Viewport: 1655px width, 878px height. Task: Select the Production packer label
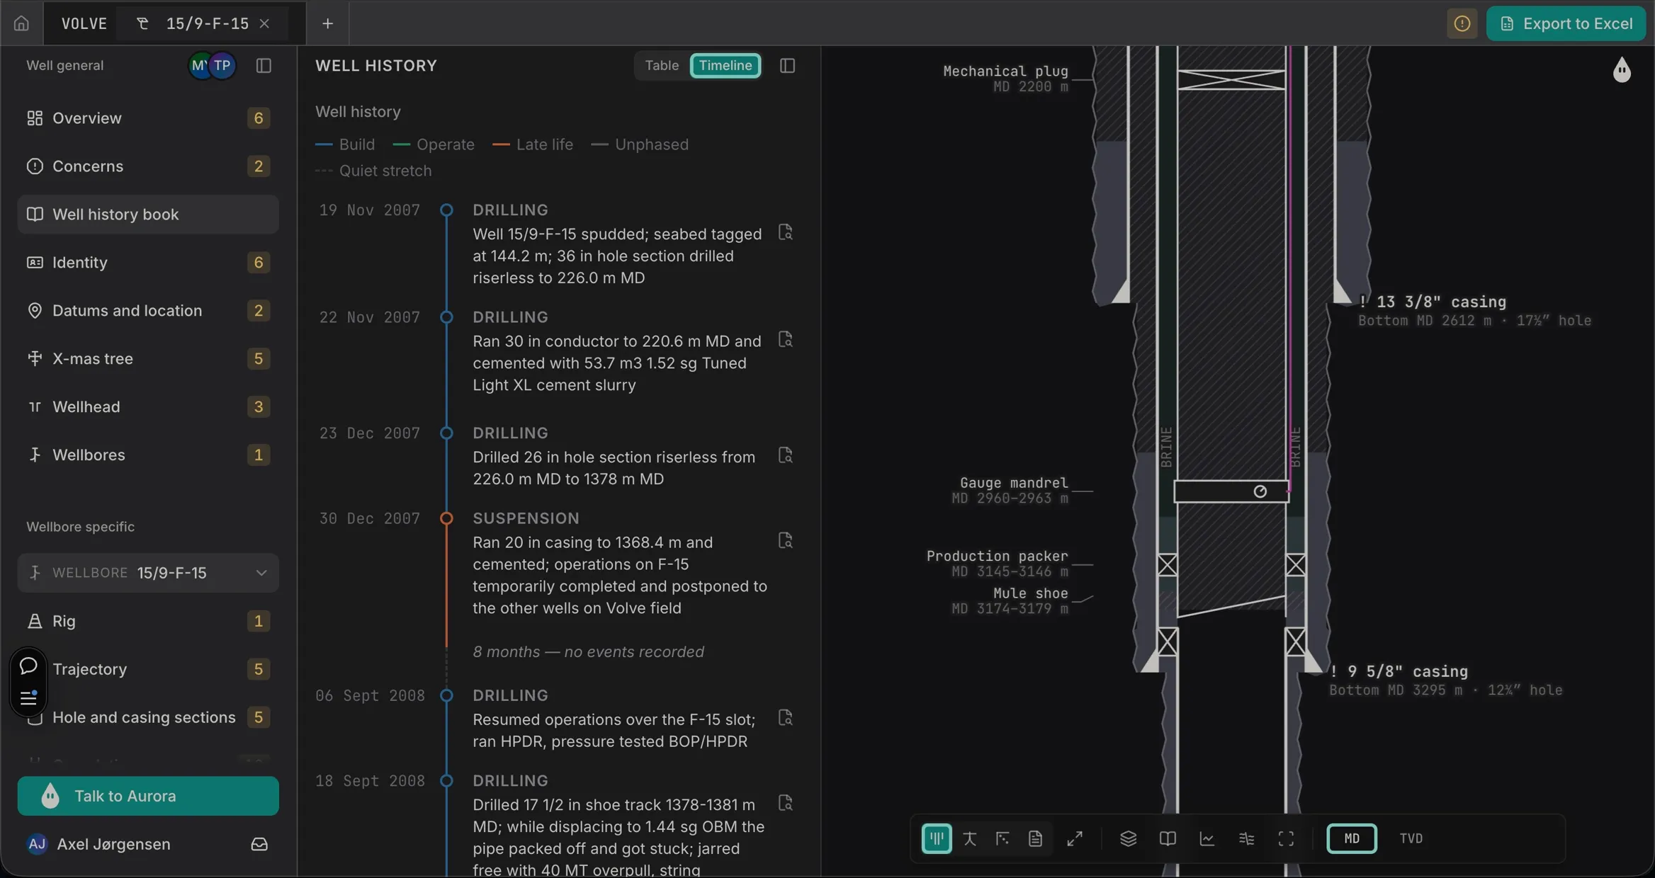coord(997,556)
